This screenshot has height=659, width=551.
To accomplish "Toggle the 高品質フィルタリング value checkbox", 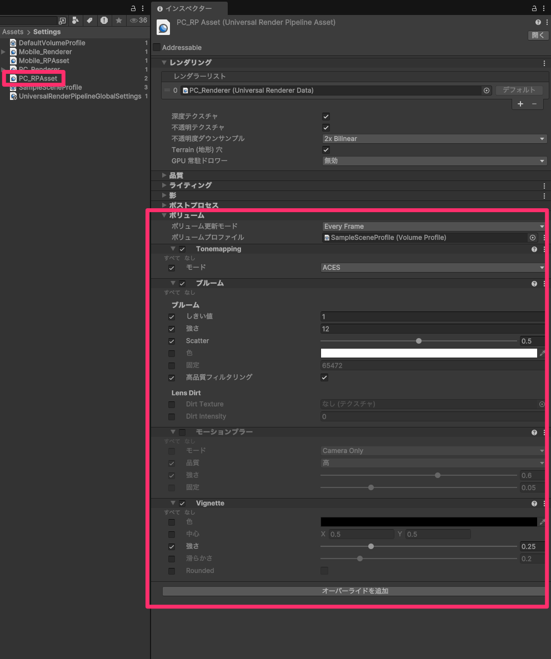I will [324, 378].
